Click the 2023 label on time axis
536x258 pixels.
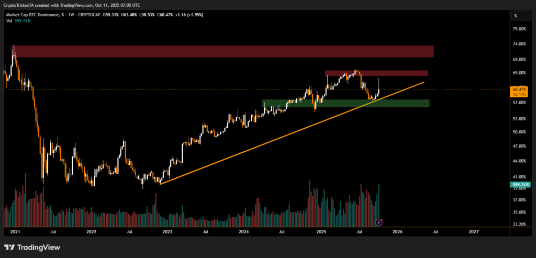click(167, 231)
